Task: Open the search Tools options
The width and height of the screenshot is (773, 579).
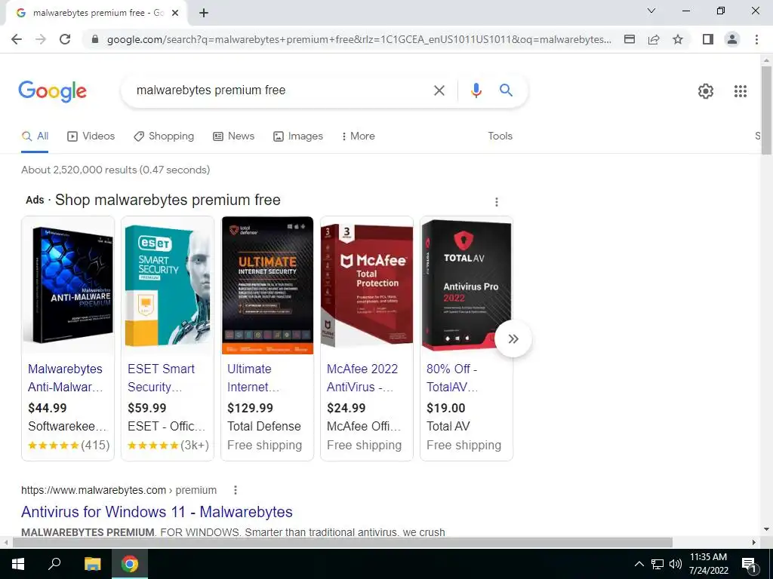Action: pos(500,136)
